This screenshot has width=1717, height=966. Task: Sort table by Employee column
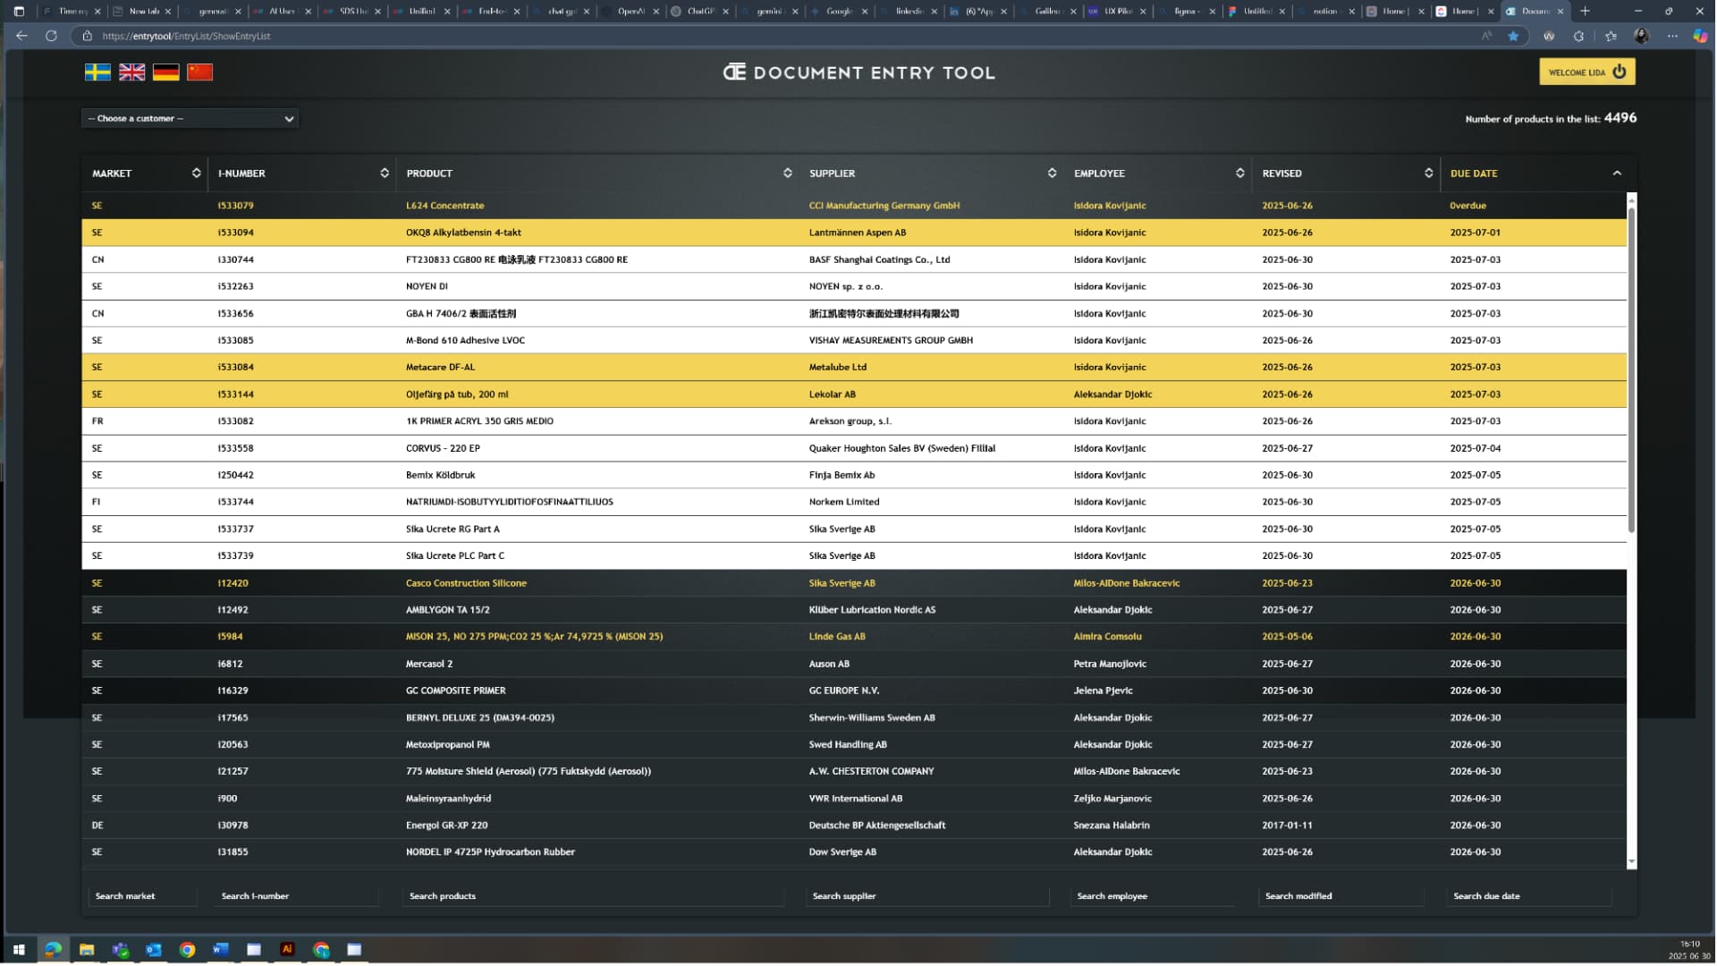point(1239,173)
